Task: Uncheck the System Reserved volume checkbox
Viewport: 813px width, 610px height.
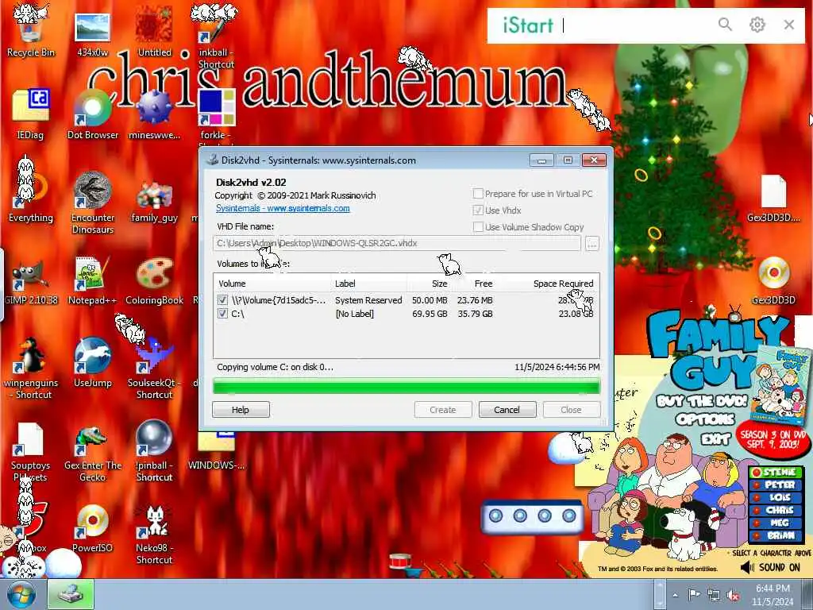Action: coord(222,299)
